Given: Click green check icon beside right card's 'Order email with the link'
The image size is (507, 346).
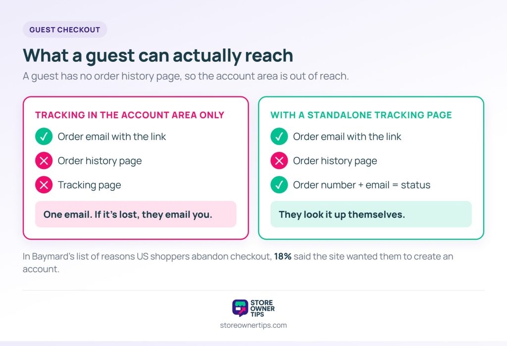Looking at the screenshot, I should tap(279, 136).
